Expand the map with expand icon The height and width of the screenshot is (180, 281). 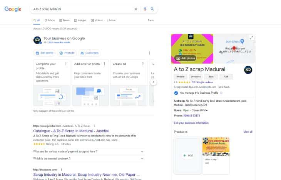[x=251, y=38]
